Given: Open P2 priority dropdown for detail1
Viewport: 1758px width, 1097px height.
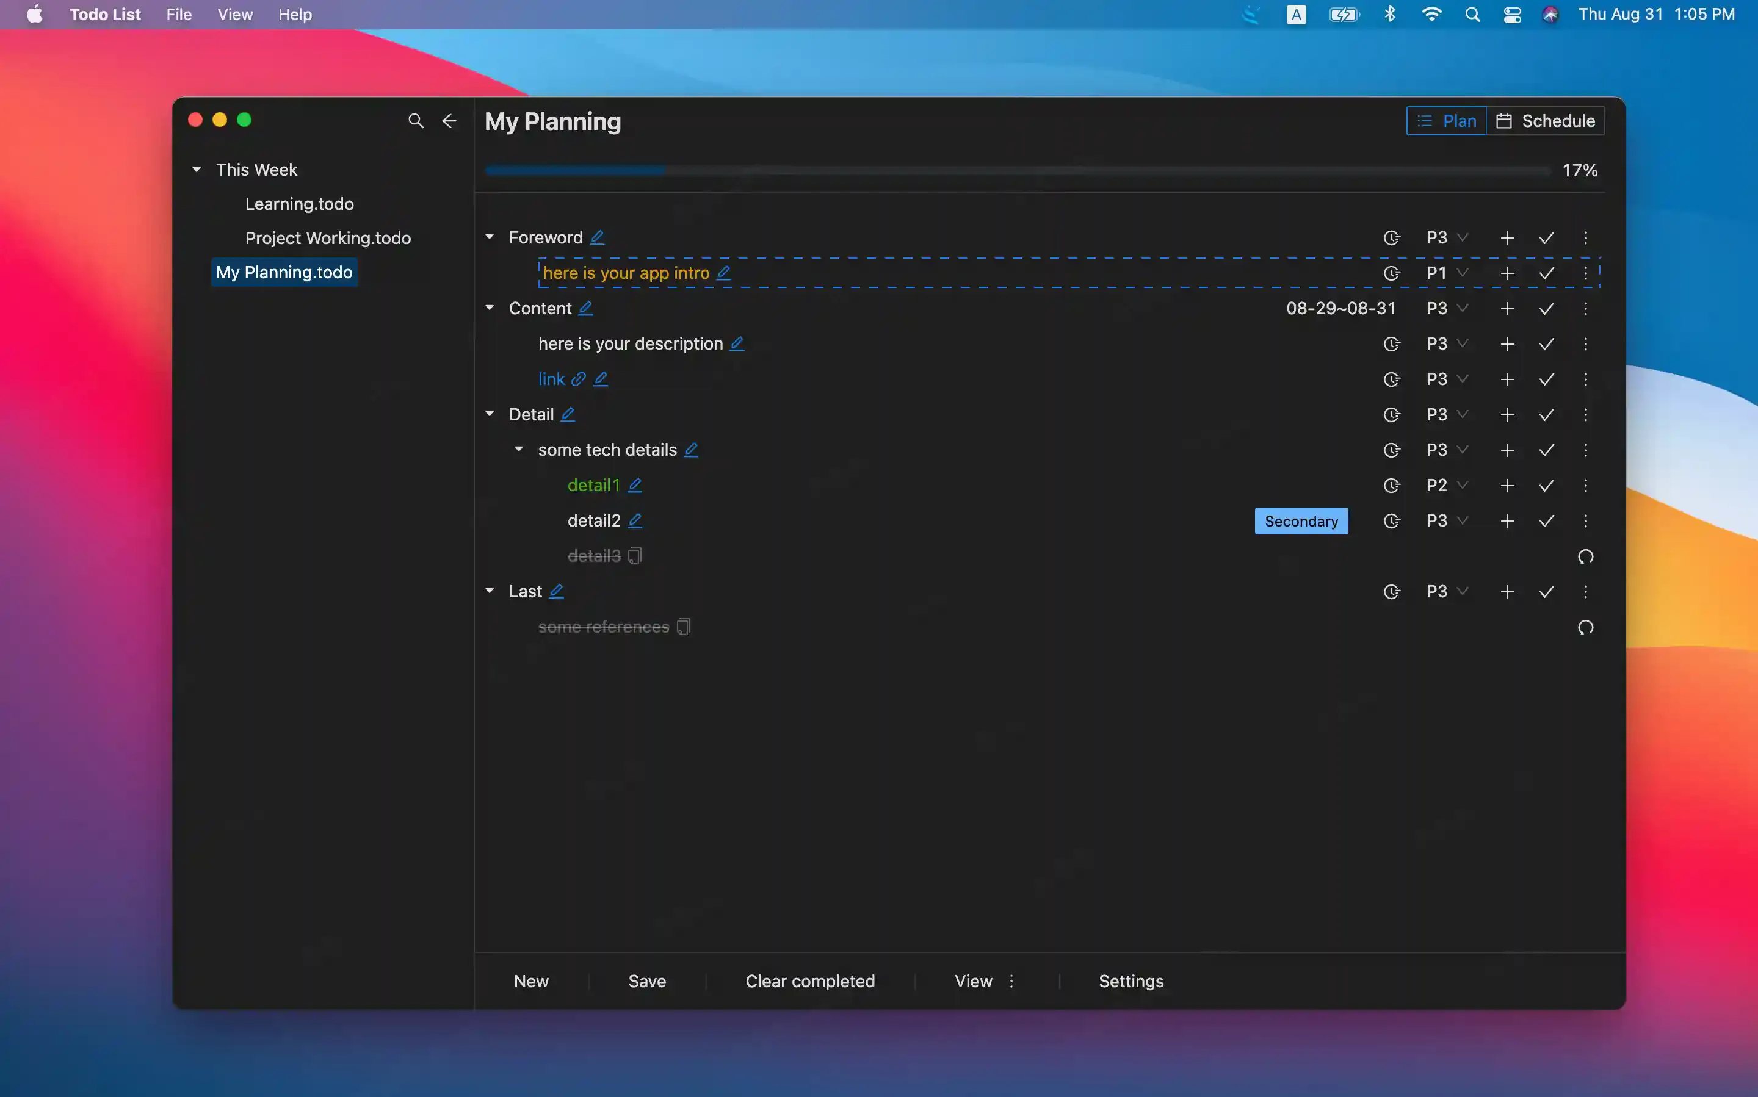Looking at the screenshot, I should point(1447,486).
